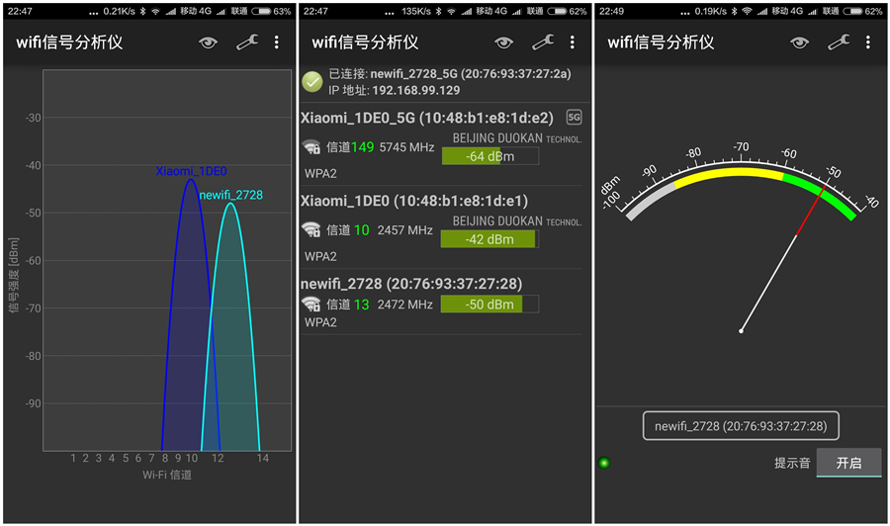Screen dimensions: 890x526
Task: Select the Xiaomi_1DE0_5G network entry title
Action: [427, 118]
